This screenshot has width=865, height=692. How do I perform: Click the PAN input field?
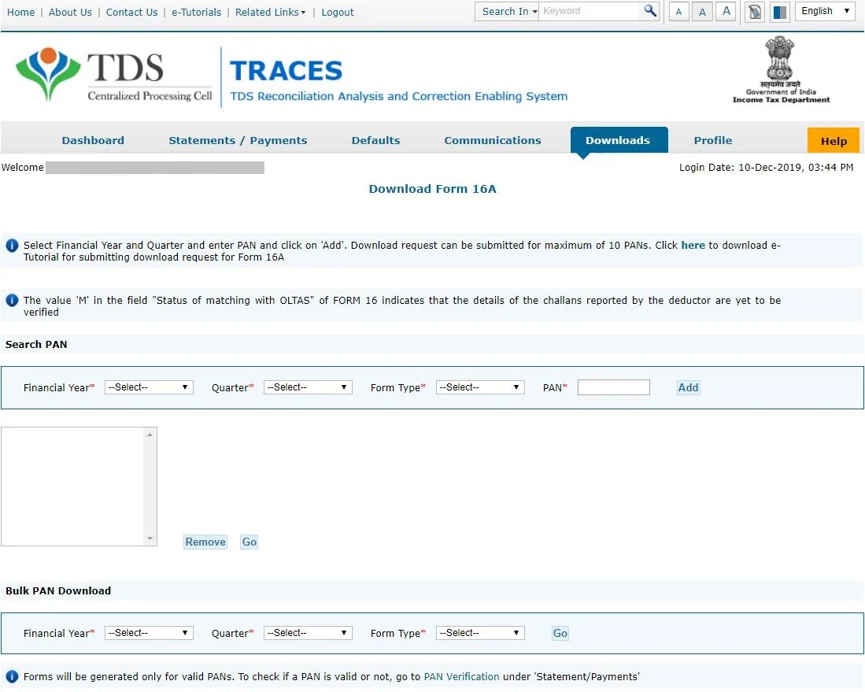click(x=613, y=387)
